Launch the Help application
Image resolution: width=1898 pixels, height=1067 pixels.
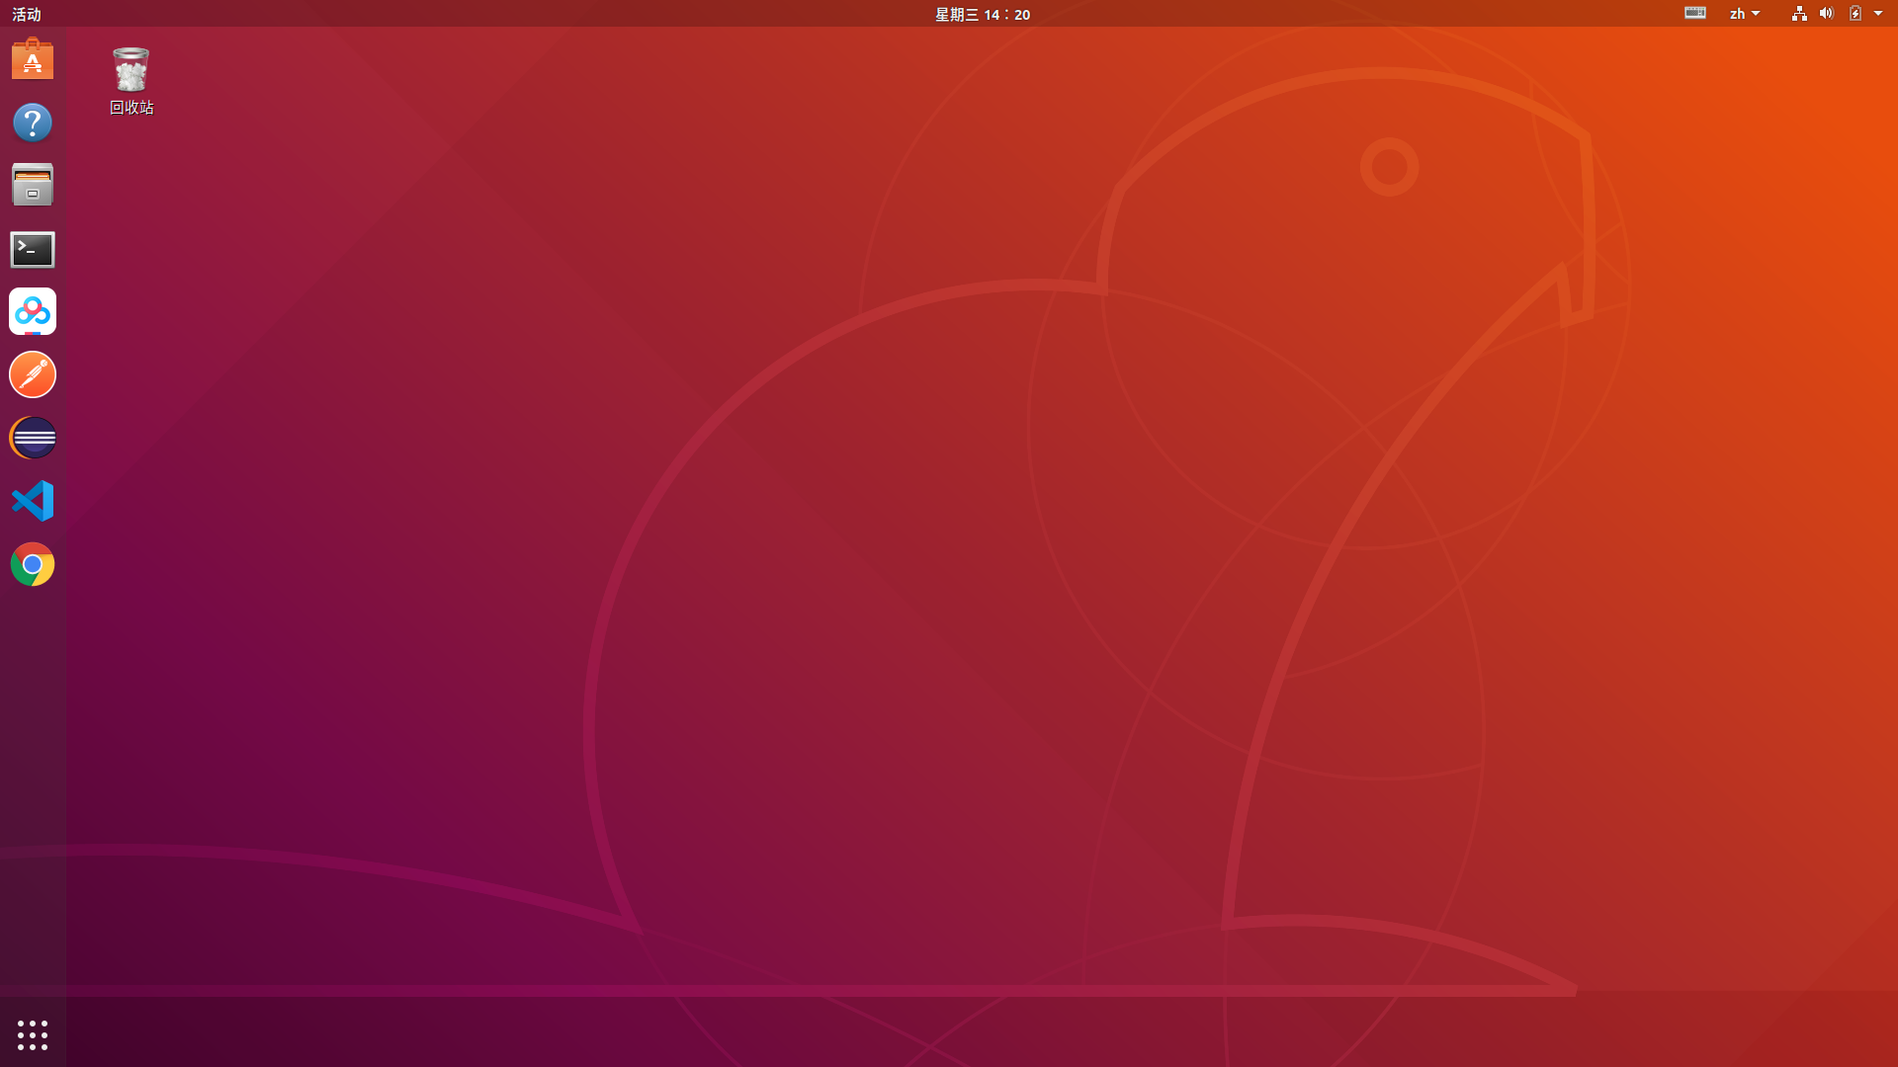point(33,123)
